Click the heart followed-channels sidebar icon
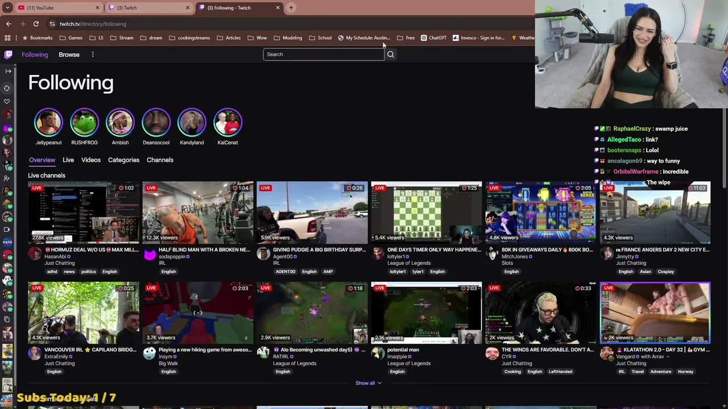 7,101
